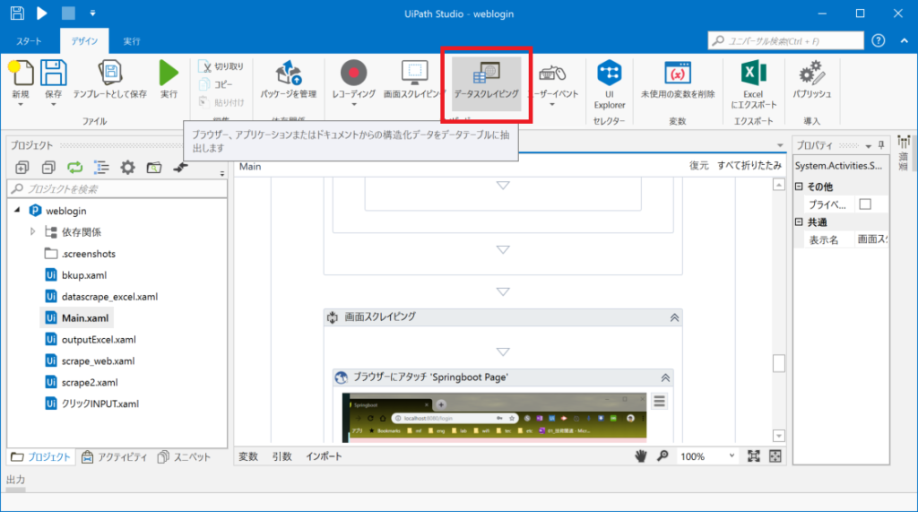The image size is (918, 512).
Task: Click the universal search box
Action: point(785,40)
